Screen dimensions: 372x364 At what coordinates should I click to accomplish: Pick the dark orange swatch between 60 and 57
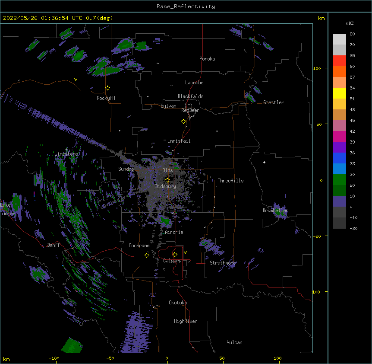pyautogui.click(x=339, y=71)
